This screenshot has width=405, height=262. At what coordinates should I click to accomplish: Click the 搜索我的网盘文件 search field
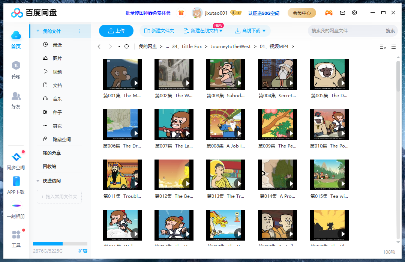coord(346,31)
